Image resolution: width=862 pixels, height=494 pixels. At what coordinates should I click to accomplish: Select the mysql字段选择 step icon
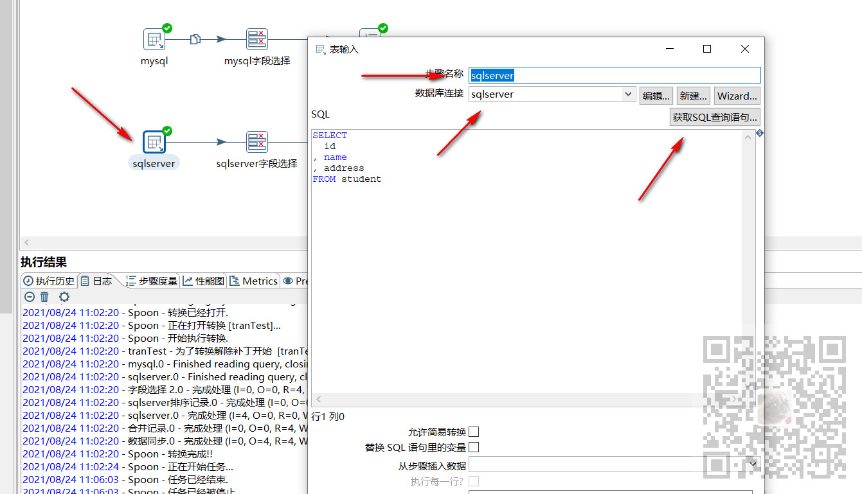(x=257, y=39)
